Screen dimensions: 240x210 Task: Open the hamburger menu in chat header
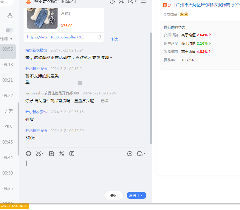tap(143, 1)
